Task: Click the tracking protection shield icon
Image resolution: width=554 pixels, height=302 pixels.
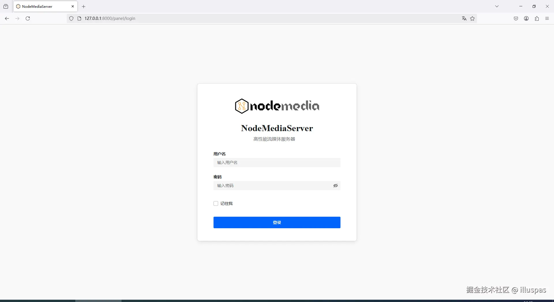Action: 71,18
